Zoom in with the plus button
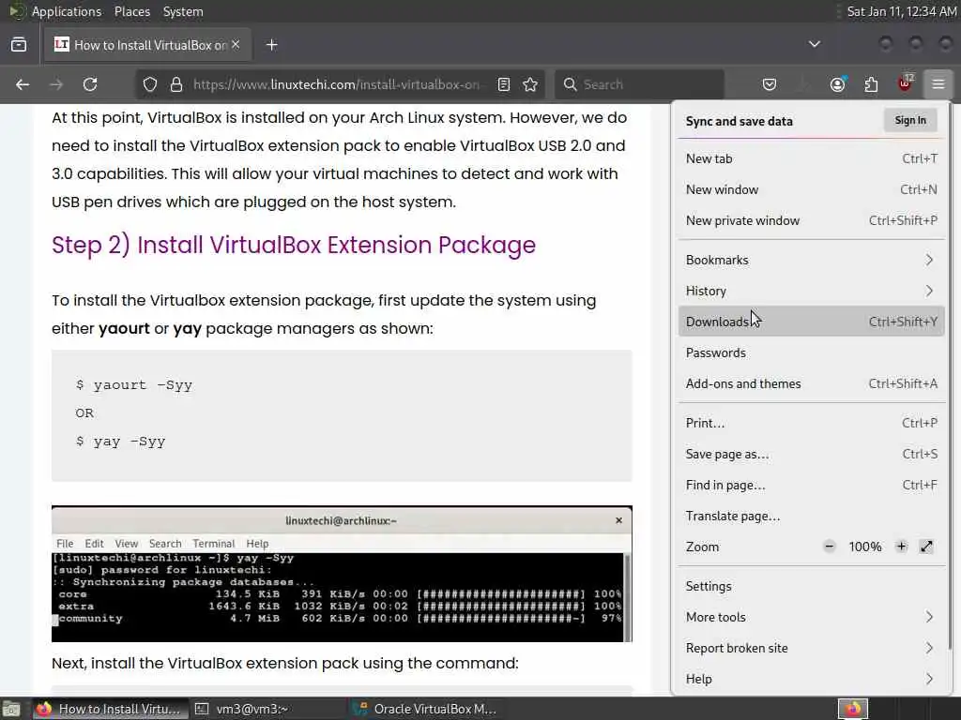Image resolution: width=961 pixels, height=720 pixels. (901, 547)
